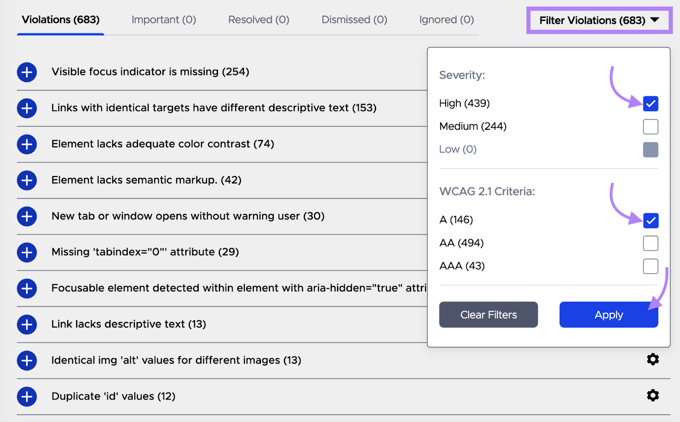Click 'Visible focus indicator is missing (254)' text
Viewport: 680px width, 422px height.
pyautogui.click(x=150, y=71)
